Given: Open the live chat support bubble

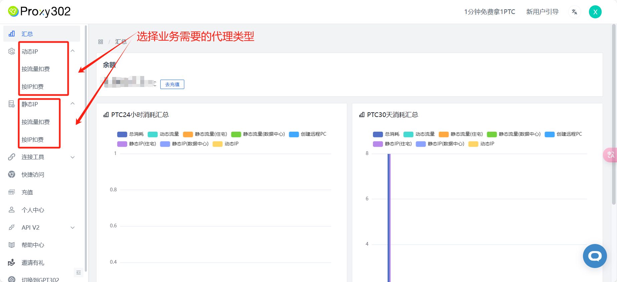Looking at the screenshot, I should 595,256.
